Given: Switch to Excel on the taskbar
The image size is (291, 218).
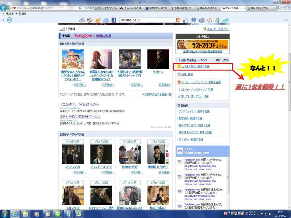Looking at the screenshot, I should (x=79, y=214).
